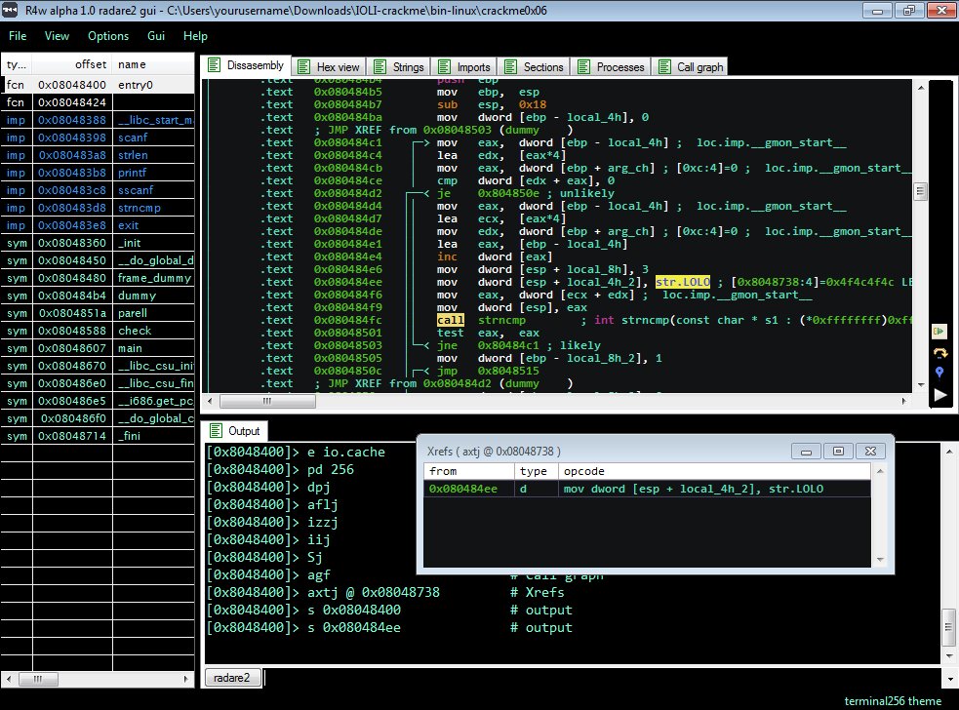Viewport: 959px width, 710px height.
Task: Select the printf import row
Action: 98,173
